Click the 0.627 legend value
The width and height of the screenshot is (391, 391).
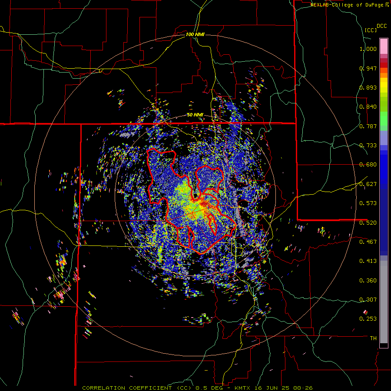tap(368, 184)
